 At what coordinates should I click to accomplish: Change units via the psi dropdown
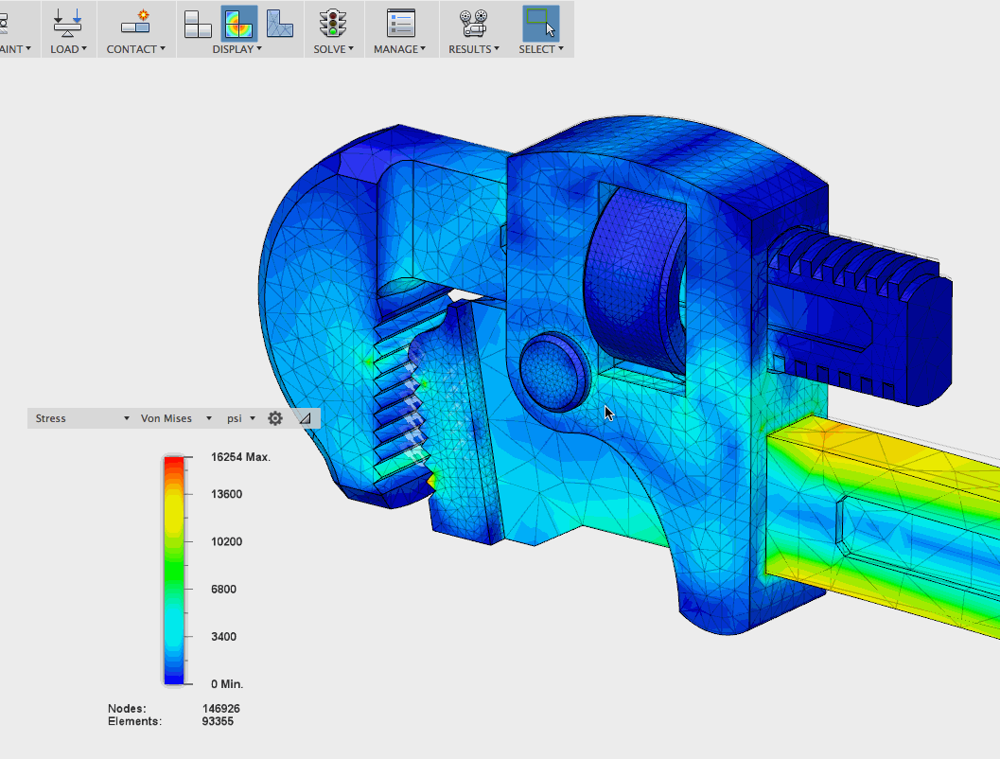pyautogui.click(x=240, y=418)
